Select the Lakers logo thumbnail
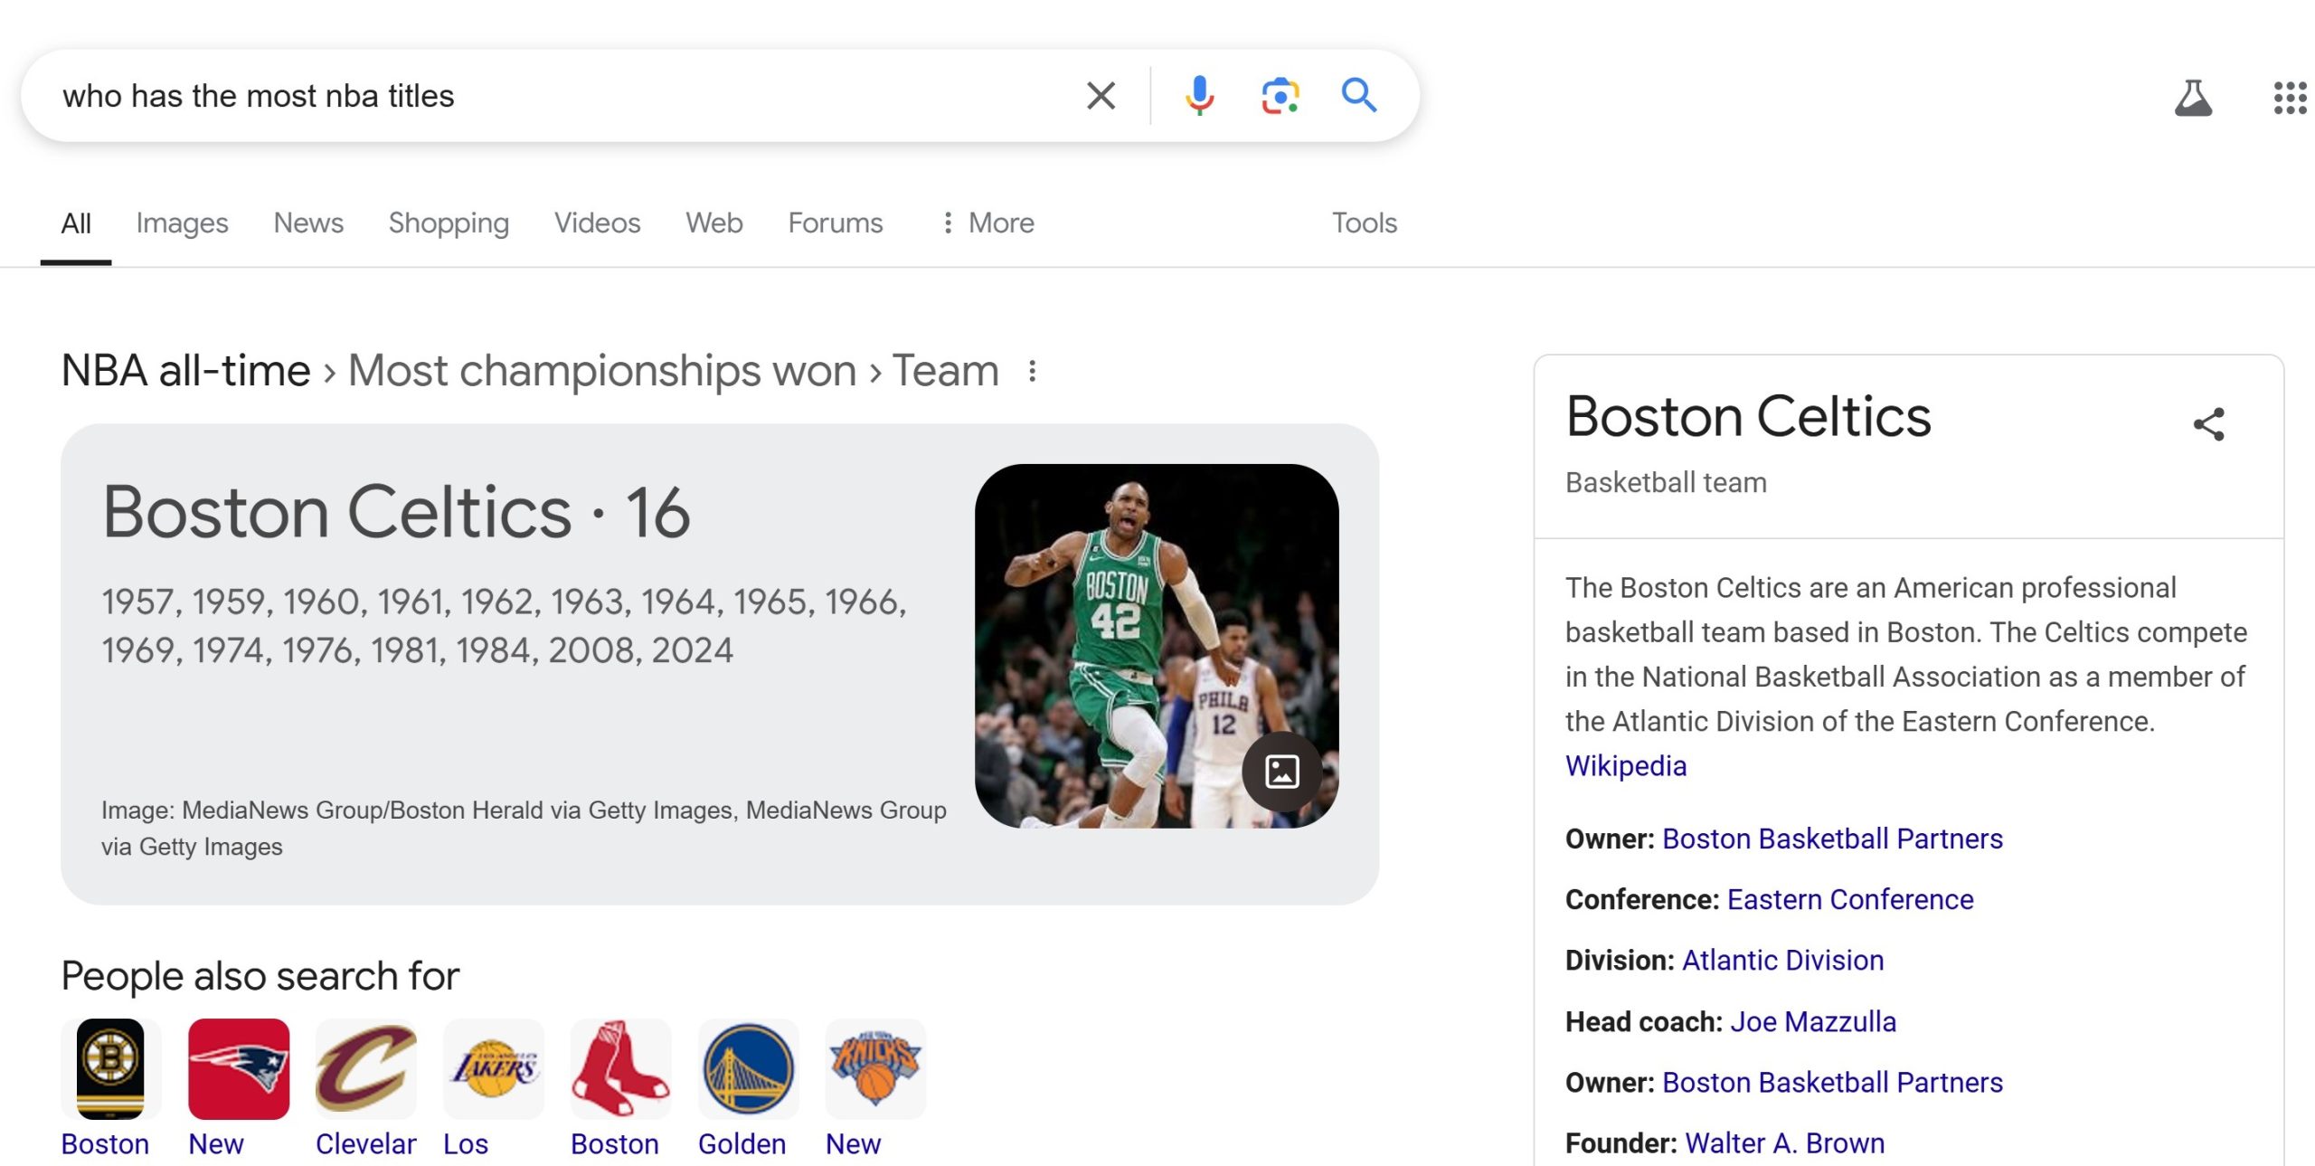Image resolution: width=2315 pixels, height=1166 pixels. [x=494, y=1068]
